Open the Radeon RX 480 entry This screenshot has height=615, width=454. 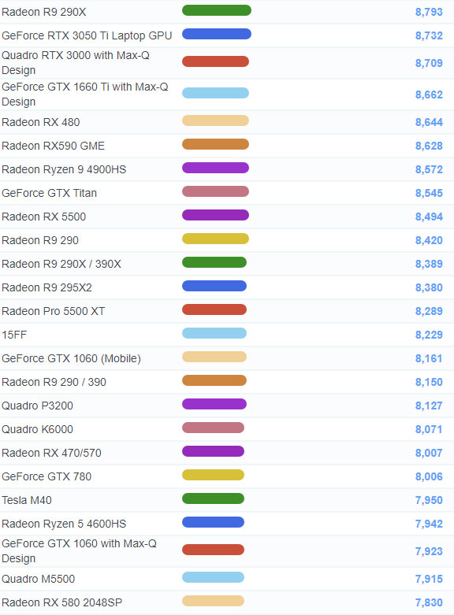[x=40, y=122]
